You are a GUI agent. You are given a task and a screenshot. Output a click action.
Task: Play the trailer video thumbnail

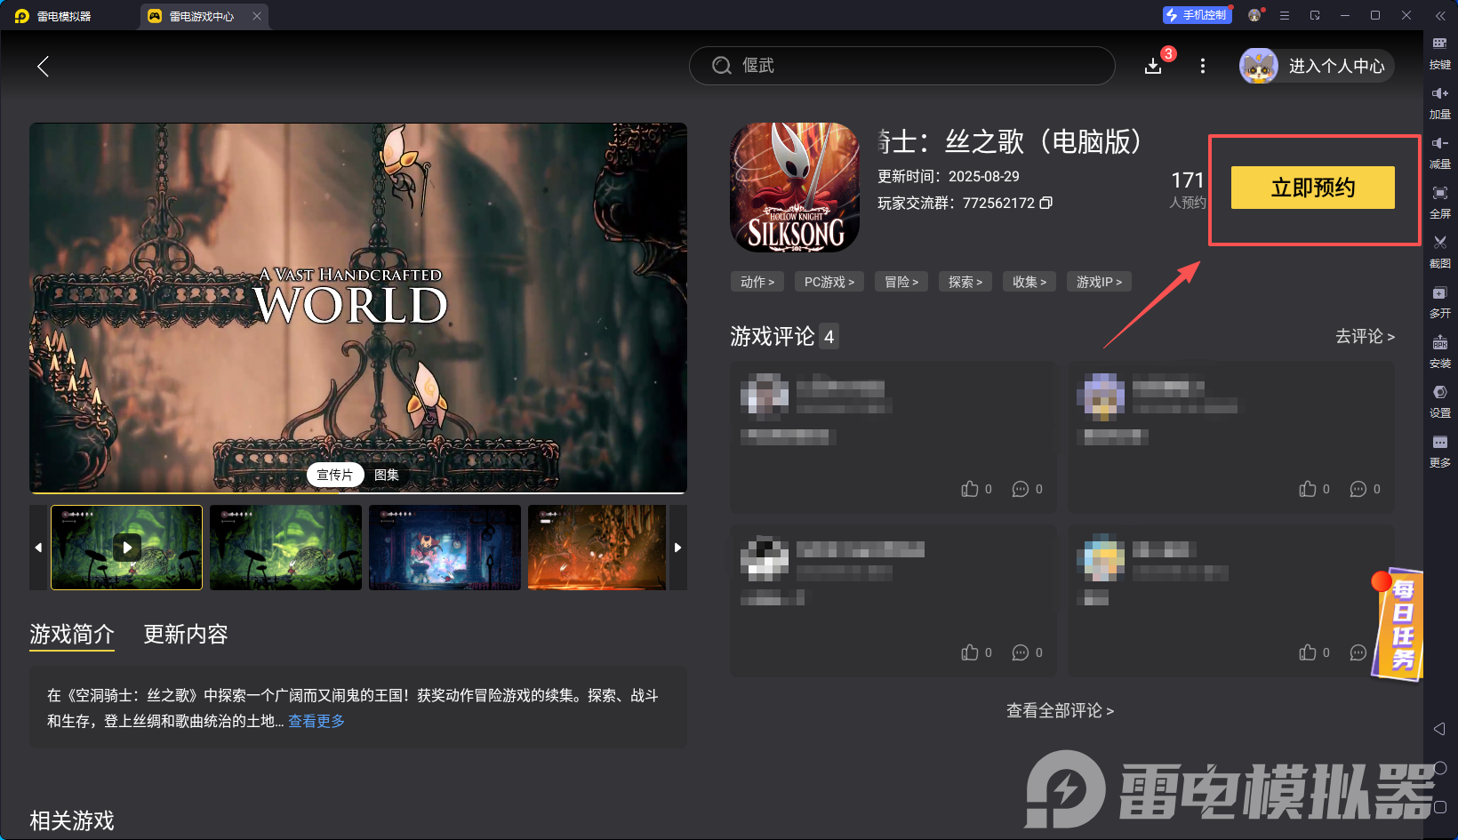click(127, 548)
